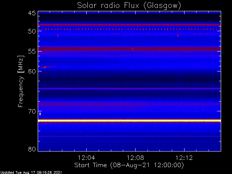Click the 50 MHz frequency axis label
The width and height of the screenshot is (232, 174).
(x=32, y=31)
